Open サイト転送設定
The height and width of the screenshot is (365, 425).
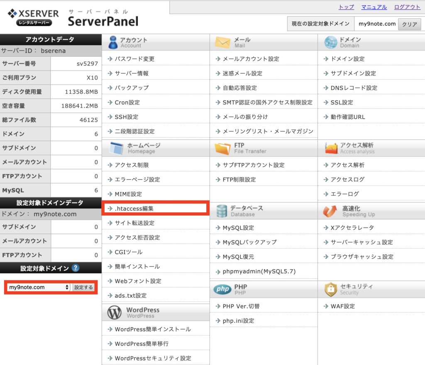click(x=134, y=223)
